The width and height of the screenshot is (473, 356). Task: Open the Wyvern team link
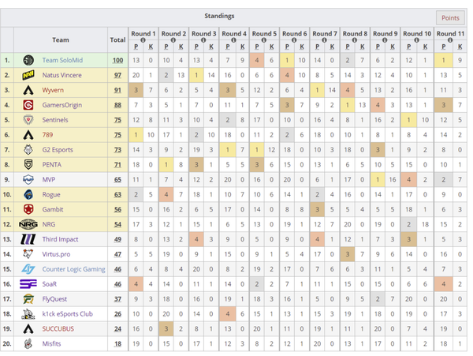53,90
